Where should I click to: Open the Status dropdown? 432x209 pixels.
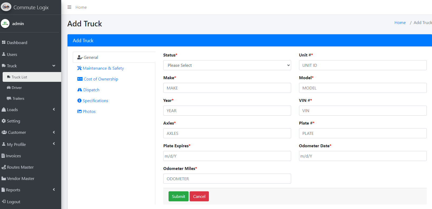click(x=227, y=65)
